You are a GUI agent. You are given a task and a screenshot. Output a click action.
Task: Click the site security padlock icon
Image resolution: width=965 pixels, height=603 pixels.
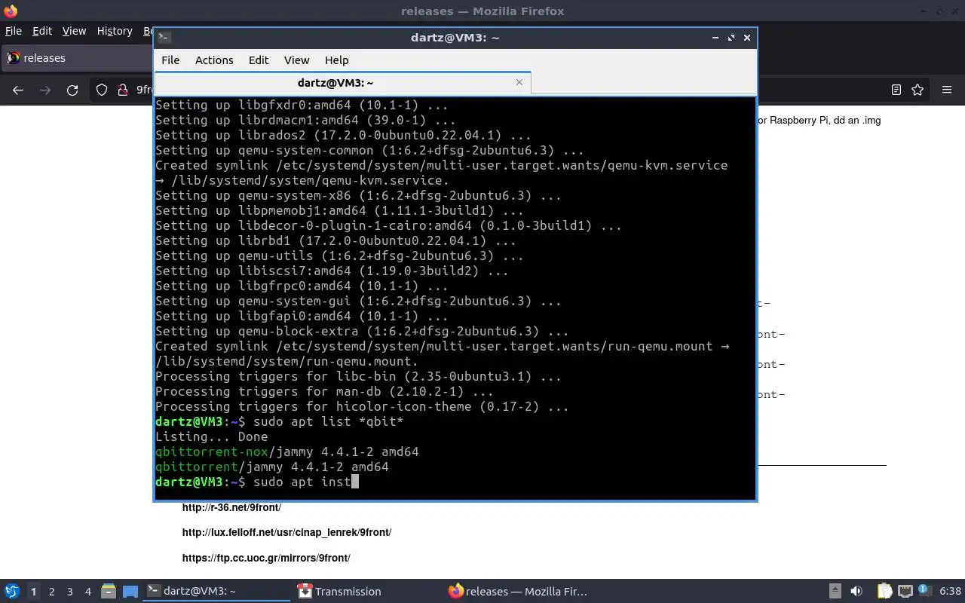click(122, 90)
